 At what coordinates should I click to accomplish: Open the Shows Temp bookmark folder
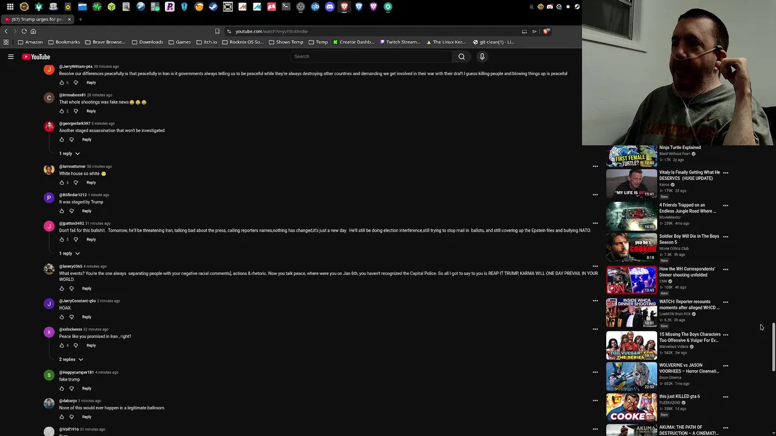[286, 42]
